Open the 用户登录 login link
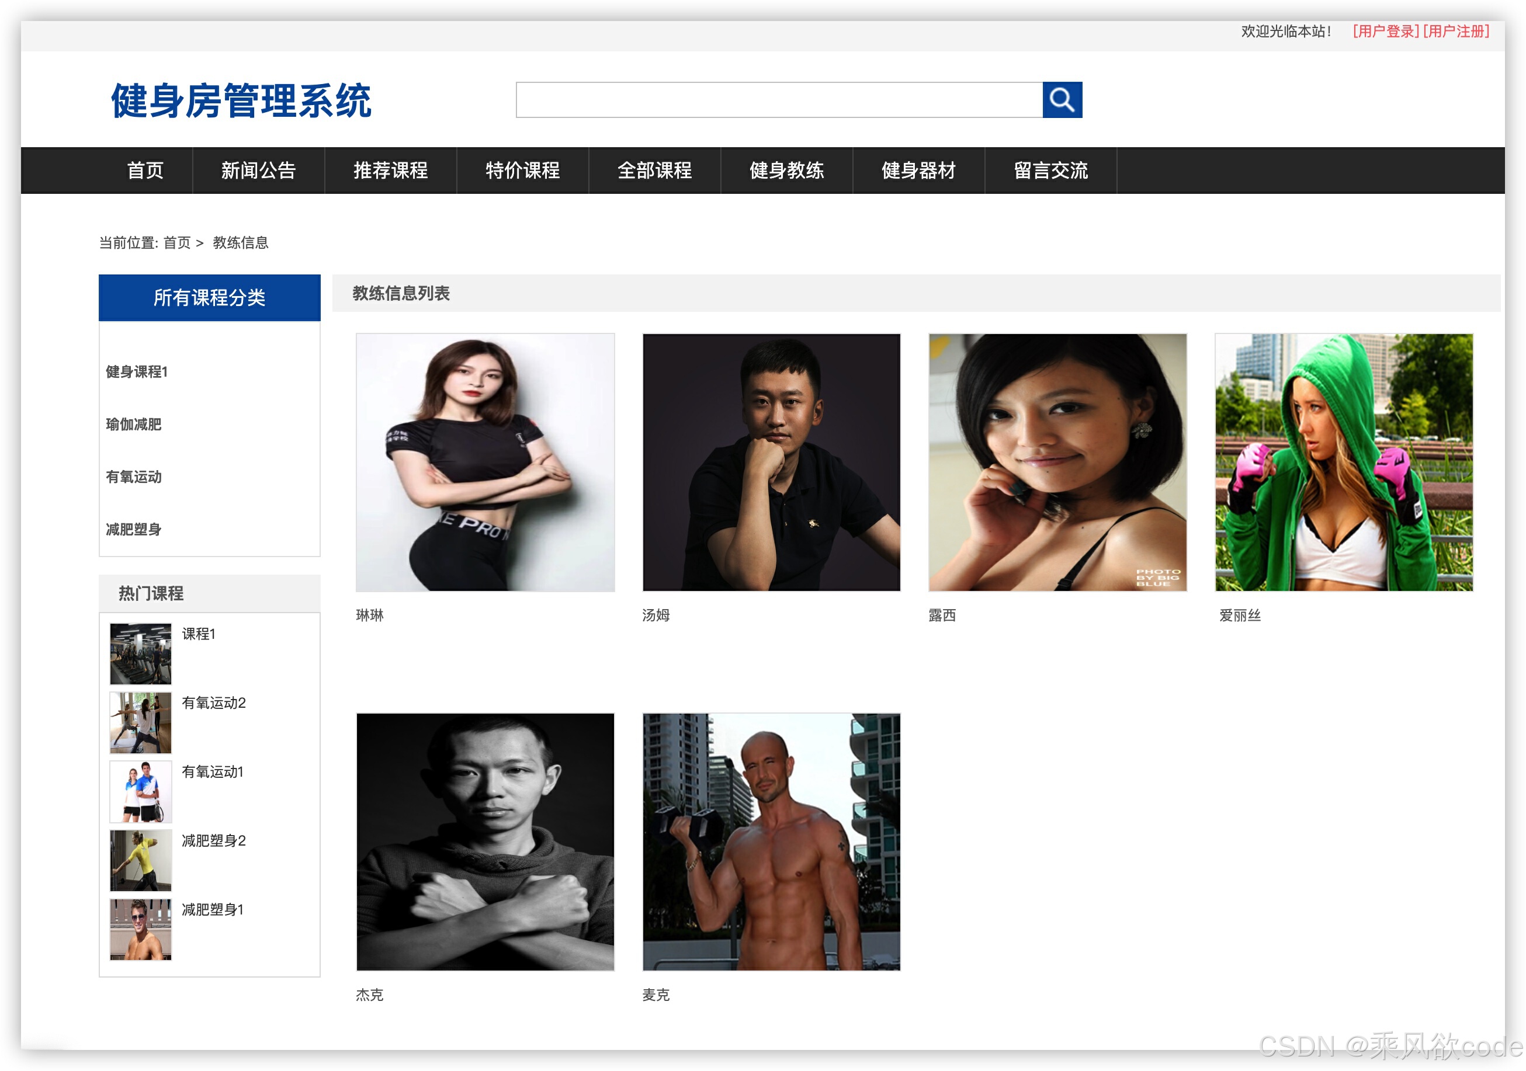 tap(1386, 31)
